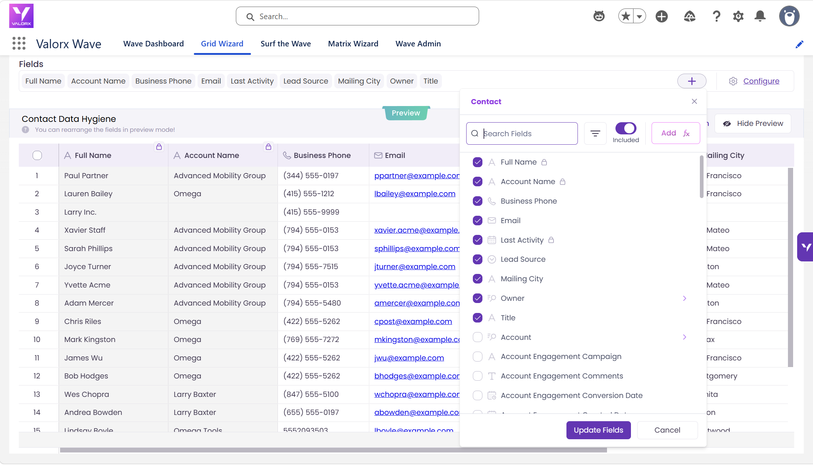Click the favorites star icon
Image resolution: width=813 pixels, height=465 pixels.
click(x=626, y=16)
